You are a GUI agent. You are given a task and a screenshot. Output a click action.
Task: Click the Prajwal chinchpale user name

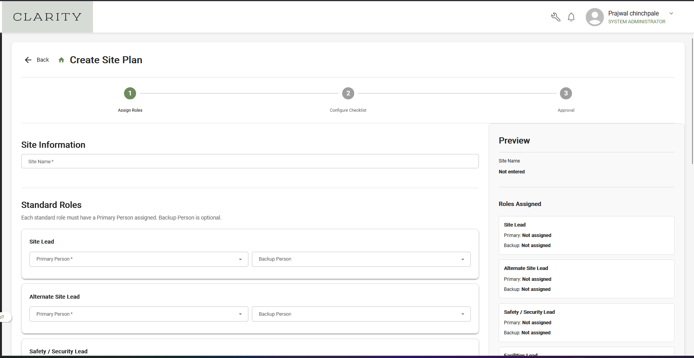coord(633,13)
